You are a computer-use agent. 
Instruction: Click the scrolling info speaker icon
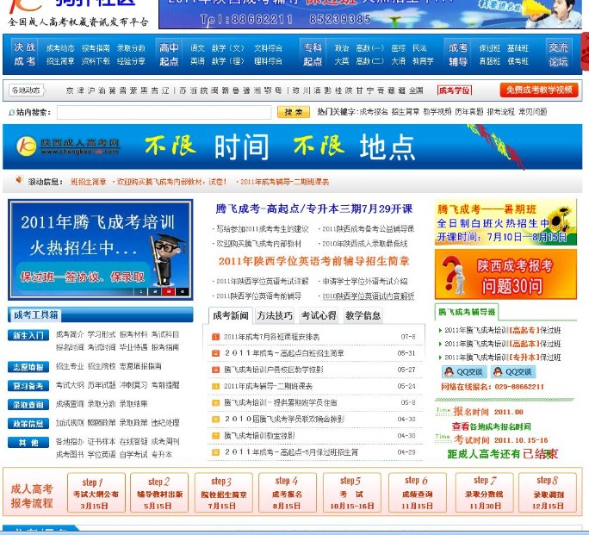click(19, 180)
